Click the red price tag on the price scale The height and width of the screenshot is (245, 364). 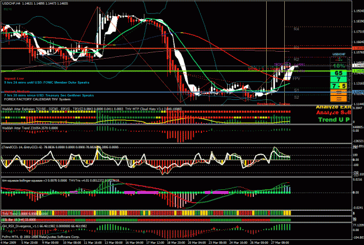point(358,48)
